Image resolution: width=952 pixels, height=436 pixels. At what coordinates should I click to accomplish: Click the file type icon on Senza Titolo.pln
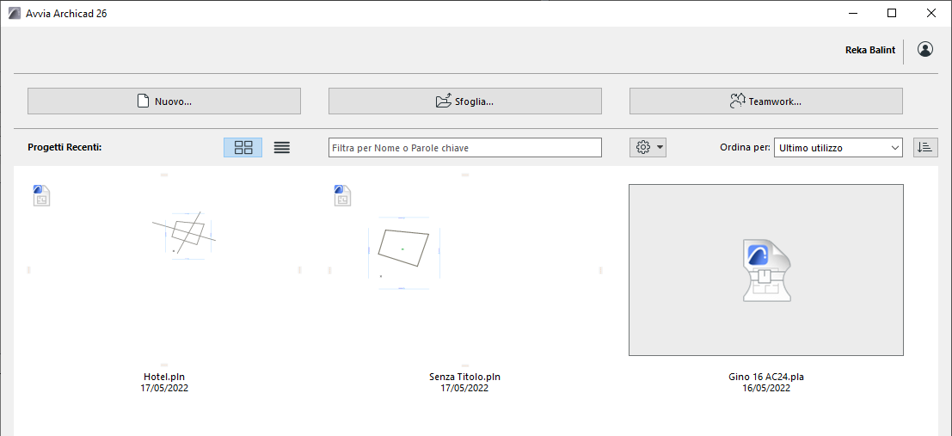coord(342,195)
